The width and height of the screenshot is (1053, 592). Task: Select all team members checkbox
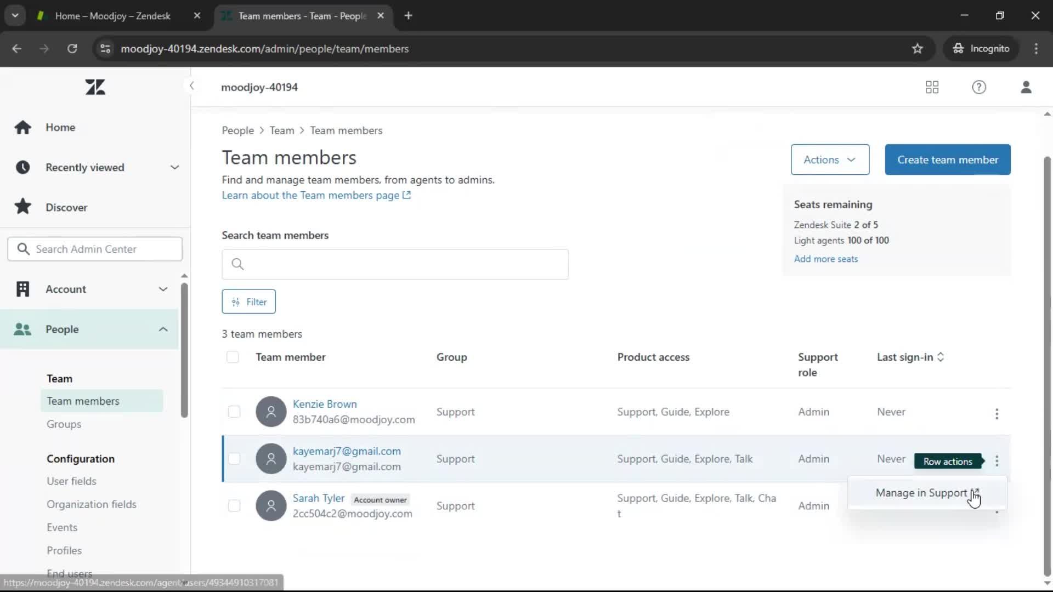[233, 357]
